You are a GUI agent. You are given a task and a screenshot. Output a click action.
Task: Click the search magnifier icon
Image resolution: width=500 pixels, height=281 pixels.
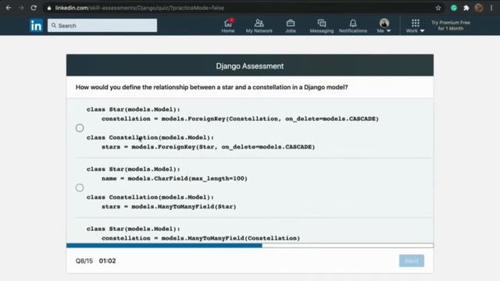(54, 26)
